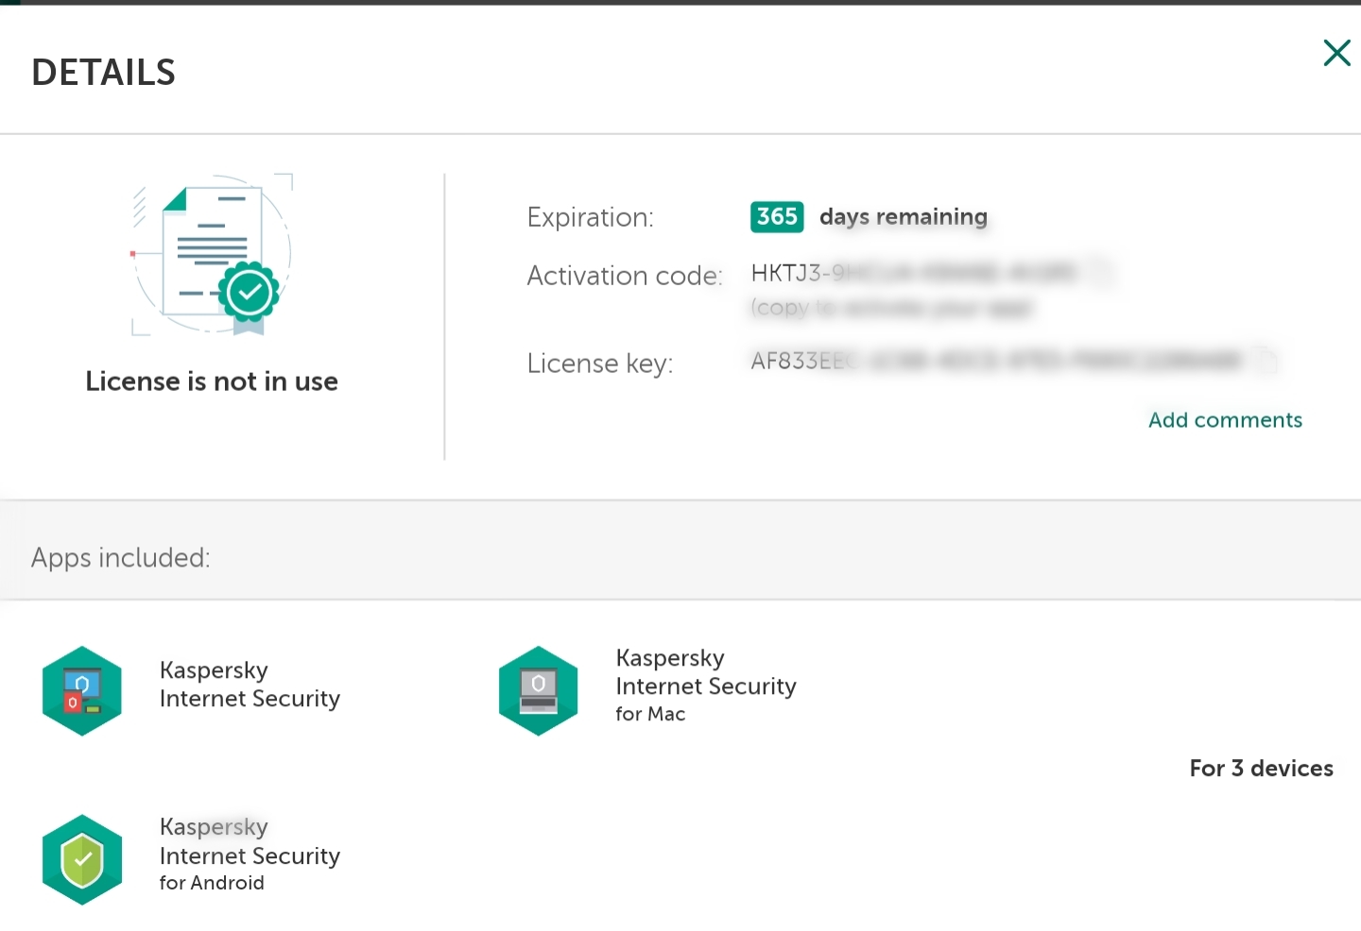The width and height of the screenshot is (1361, 931).
Task: Click the Kaspersky Internet Security hexagon icon
Action: [82, 690]
